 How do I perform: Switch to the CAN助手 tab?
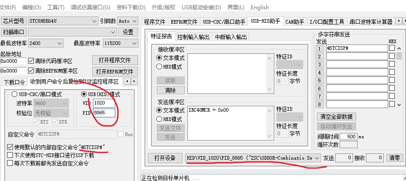click(x=295, y=22)
